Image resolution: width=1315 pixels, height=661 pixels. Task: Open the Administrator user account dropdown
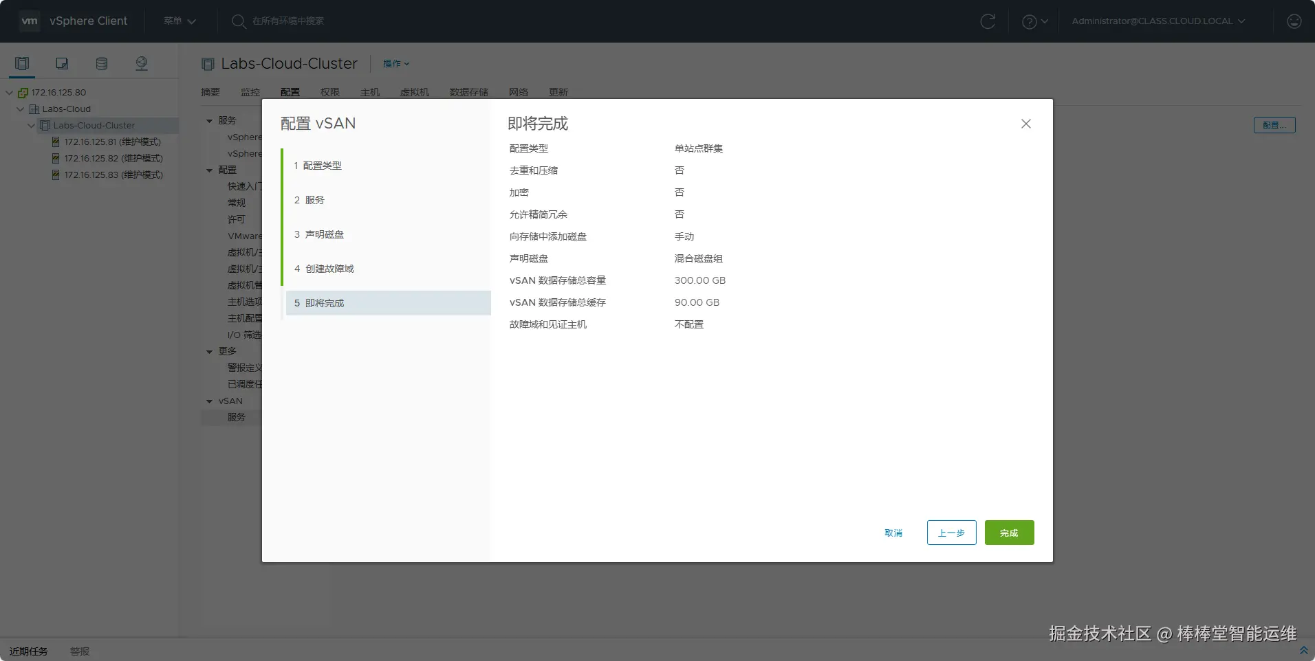[x=1158, y=21]
